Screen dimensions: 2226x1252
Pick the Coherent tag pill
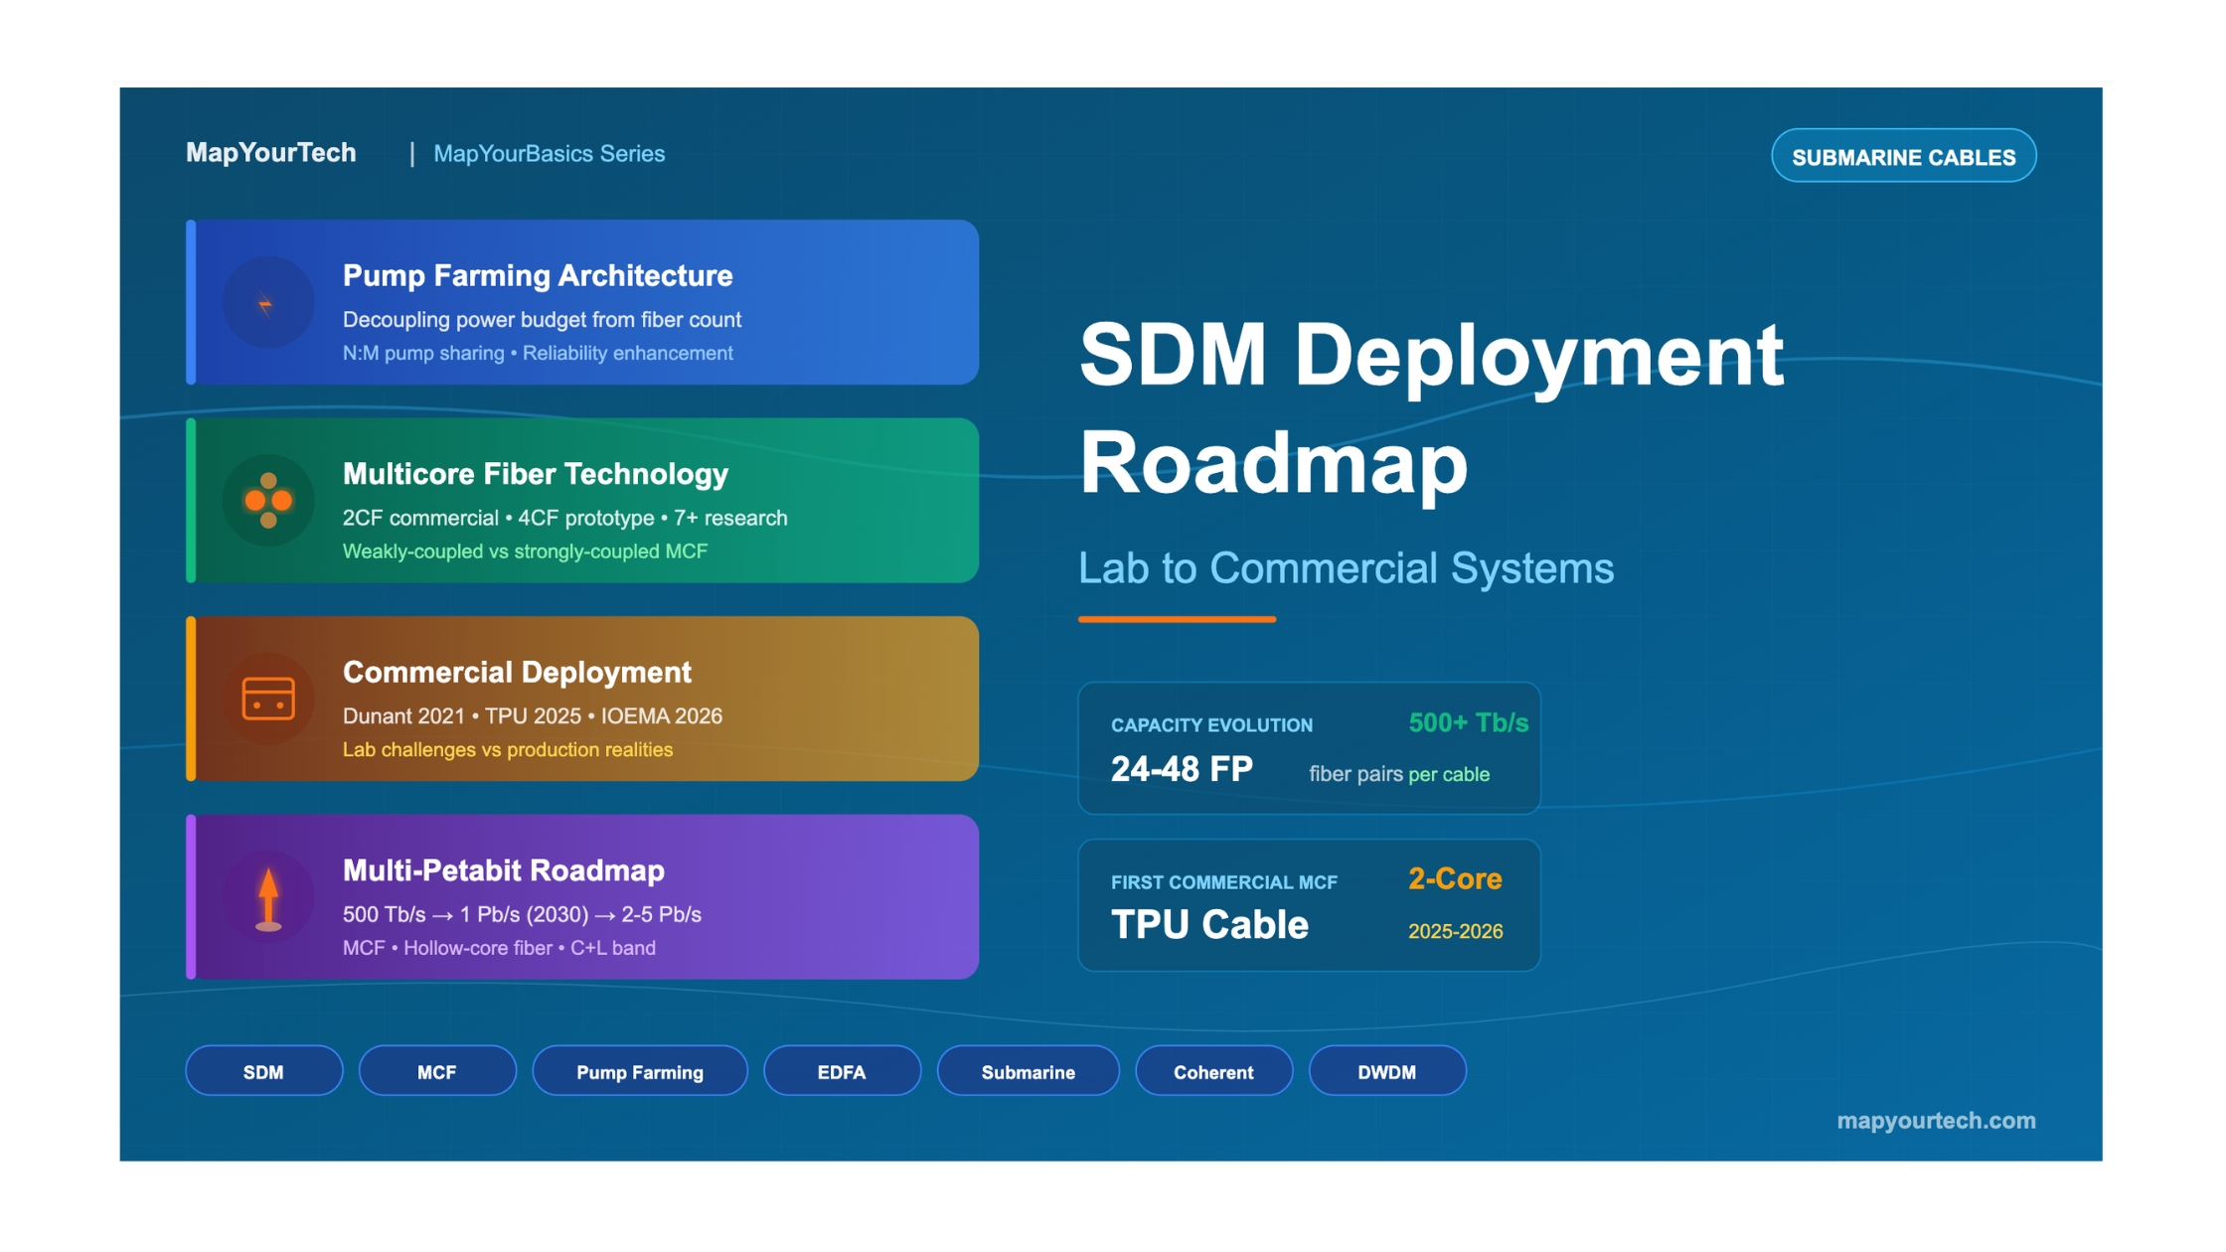pyautogui.click(x=1212, y=1071)
